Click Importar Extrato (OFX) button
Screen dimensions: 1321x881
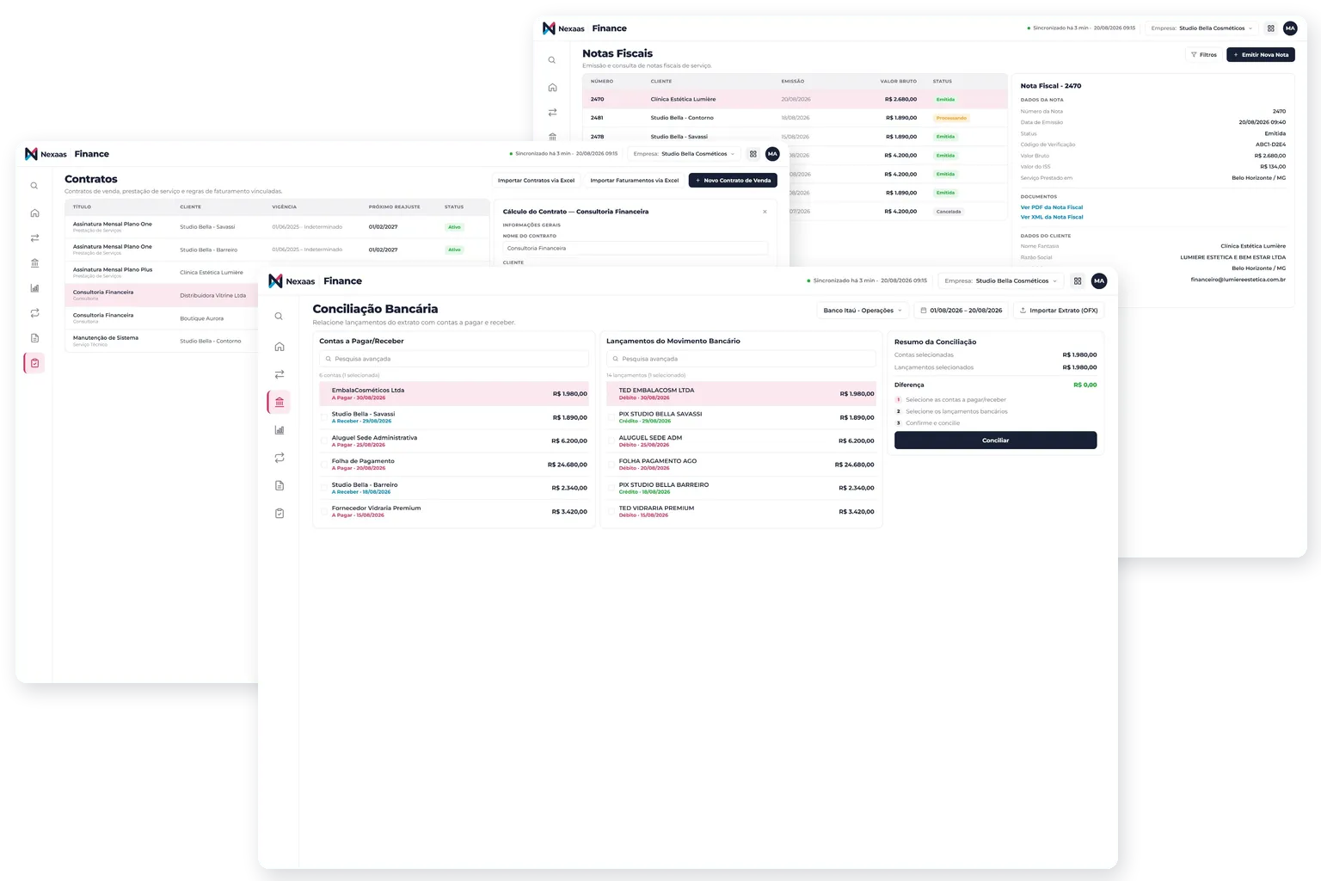click(1059, 311)
